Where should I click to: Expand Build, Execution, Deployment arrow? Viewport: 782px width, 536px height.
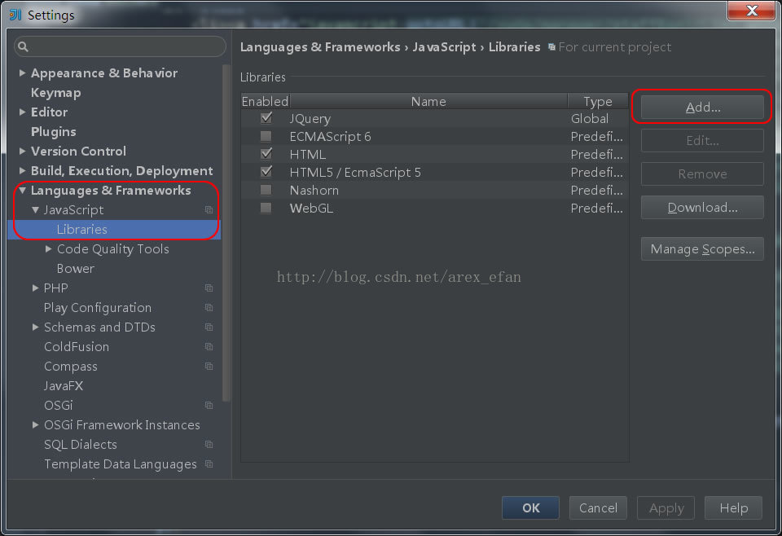(x=23, y=170)
